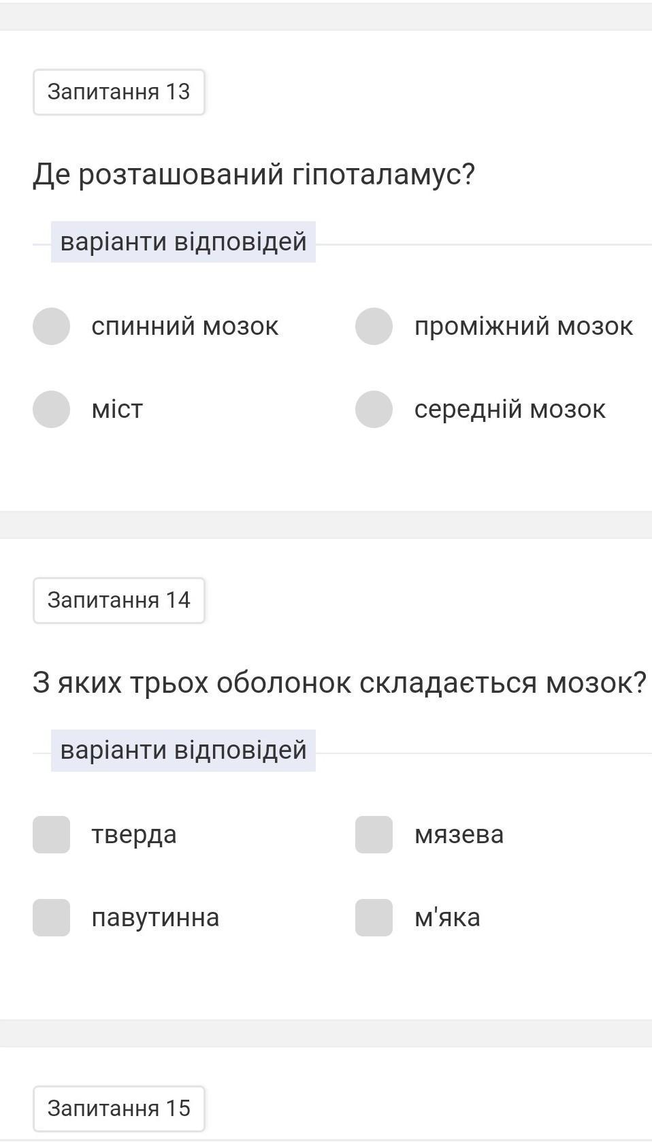
Task: Click 'варіанти відповідей' heading under question 14
Action: (183, 750)
